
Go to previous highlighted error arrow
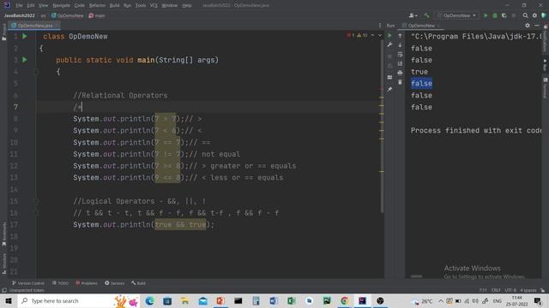point(372,36)
